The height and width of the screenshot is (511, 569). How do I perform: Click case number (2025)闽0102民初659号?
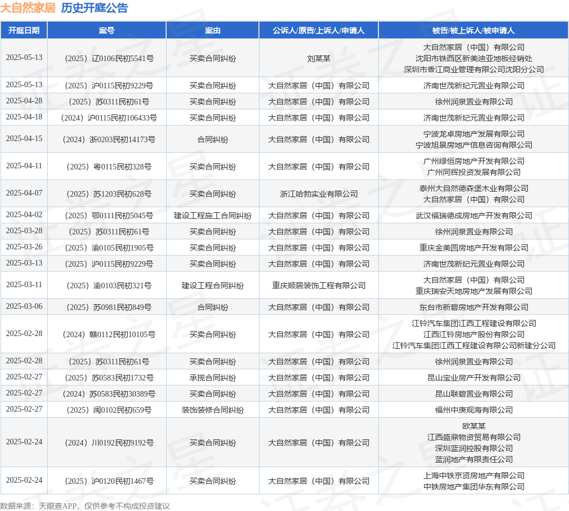(x=109, y=410)
